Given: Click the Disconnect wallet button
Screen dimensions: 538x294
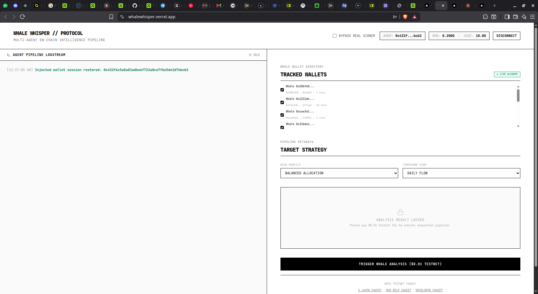Looking at the screenshot, I should pos(506,36).
